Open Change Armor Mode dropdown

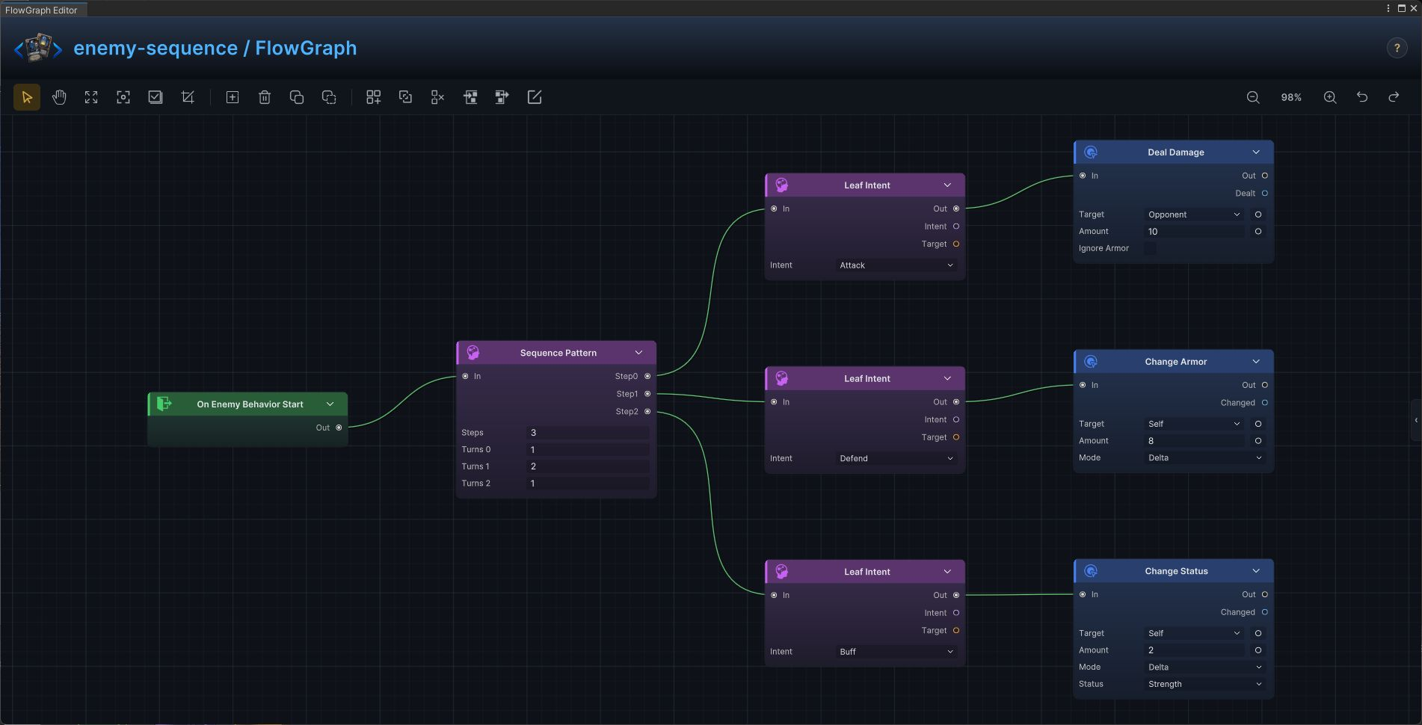1204,457
